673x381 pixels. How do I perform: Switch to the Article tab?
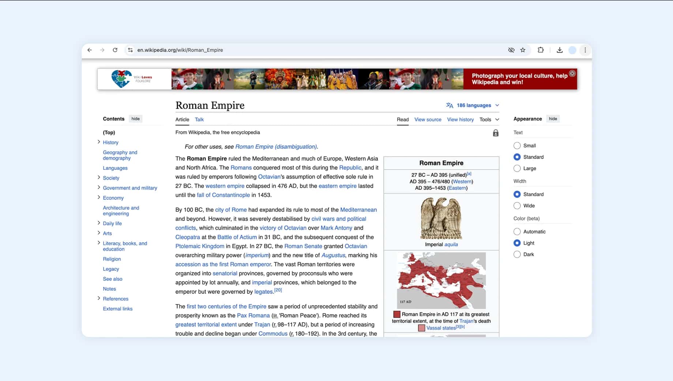tap(182, 120)
